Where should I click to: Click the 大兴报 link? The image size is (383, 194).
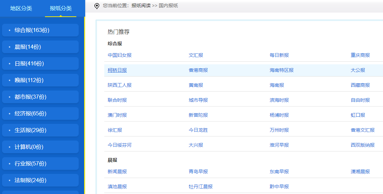(196, 145)
